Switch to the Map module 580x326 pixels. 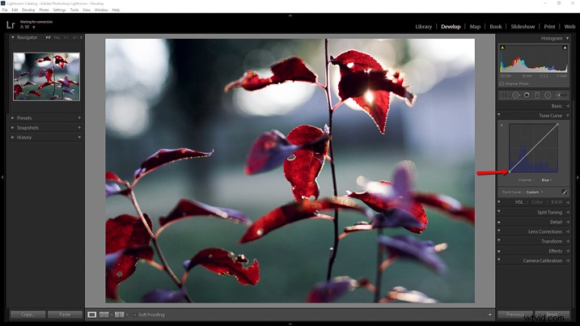click(475, 27)
